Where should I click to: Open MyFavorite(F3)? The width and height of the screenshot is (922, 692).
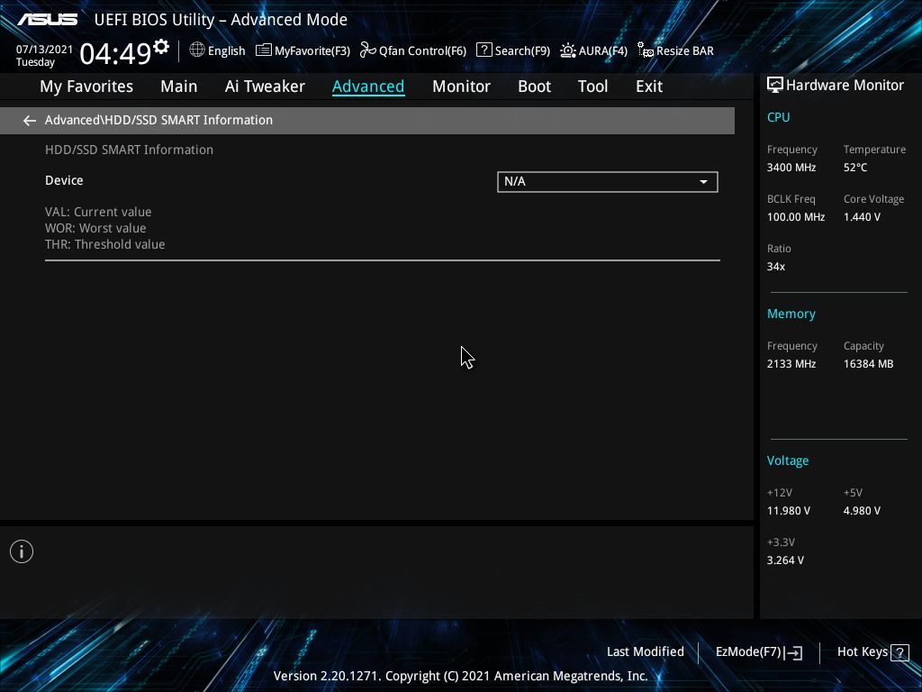(303, 50)
